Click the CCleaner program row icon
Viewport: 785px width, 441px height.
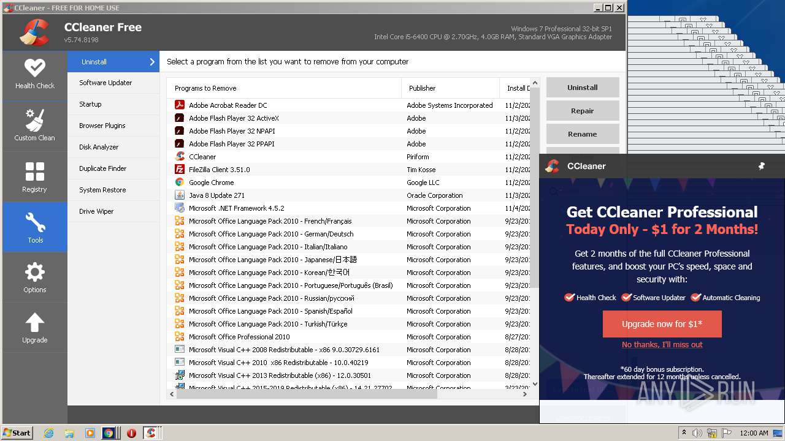tap(180, 156)
